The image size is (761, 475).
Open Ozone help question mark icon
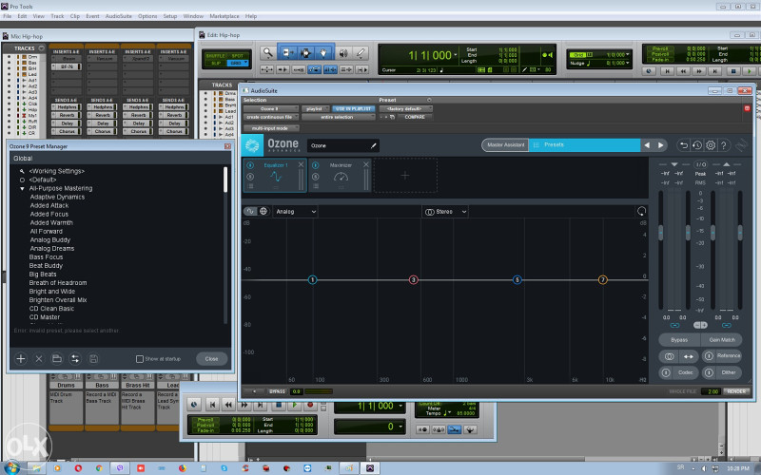(x=724, y=145)
